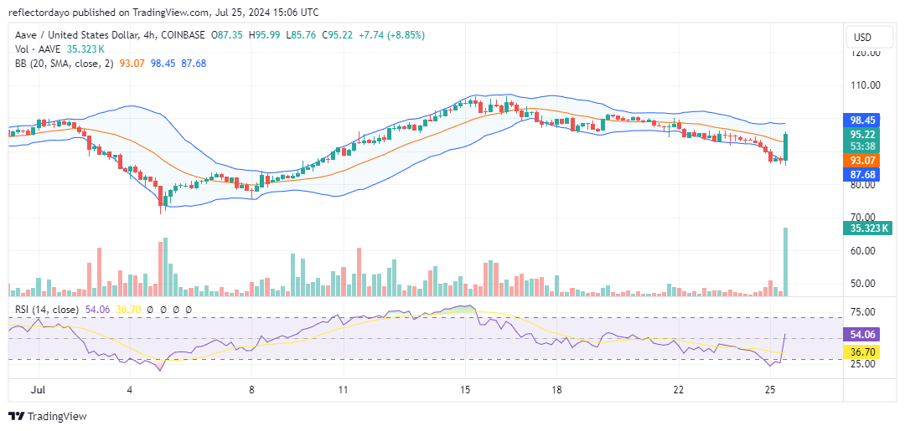Click the BB lower value 87.68 in legend
Image resolution: width=905 pixels, height=431 pixels.
click(194, 64)
